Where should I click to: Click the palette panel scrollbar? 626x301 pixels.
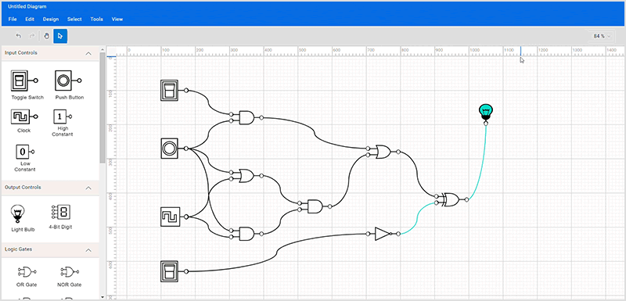coord(103,108)
